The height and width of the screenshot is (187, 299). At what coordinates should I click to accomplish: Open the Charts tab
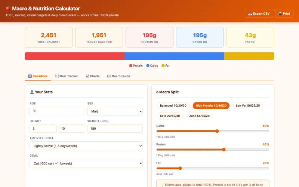[x=92, y=76]
